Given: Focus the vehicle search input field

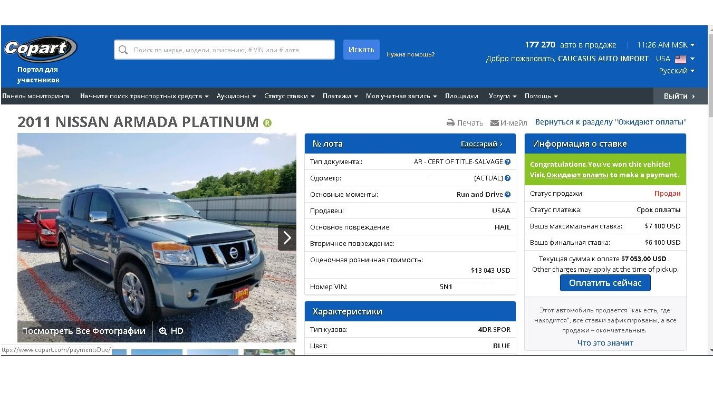Looking at the screenshot, I should (224, 50).
